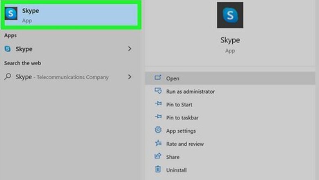Click the small Skype icon under Apps
Viewport: 319px width, 180px height.
pos(8,49)
